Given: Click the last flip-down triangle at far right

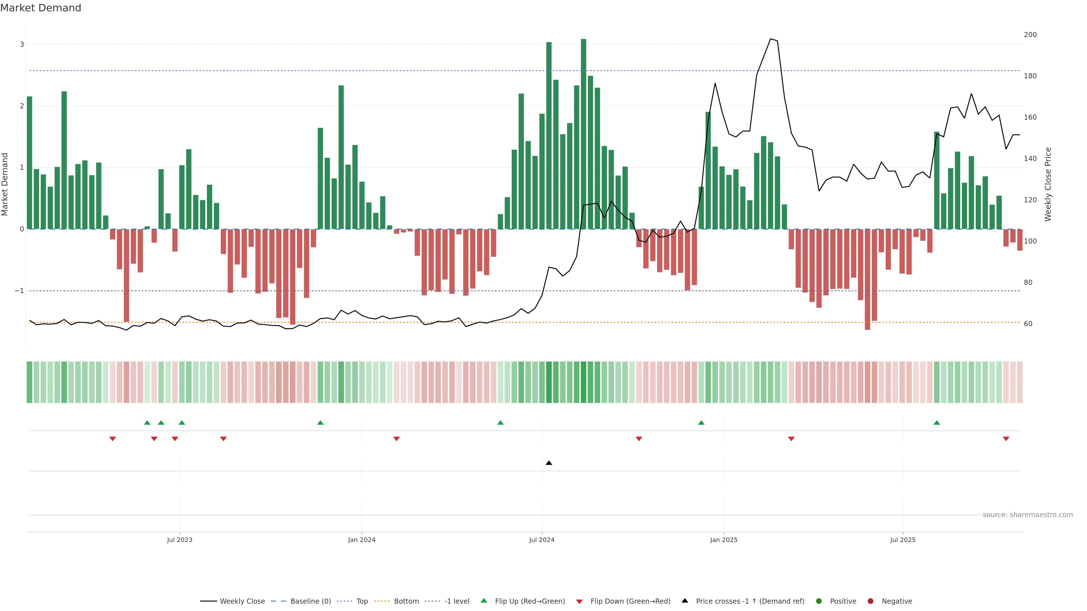Looking at the screenshot, I should pos(1005,439).
